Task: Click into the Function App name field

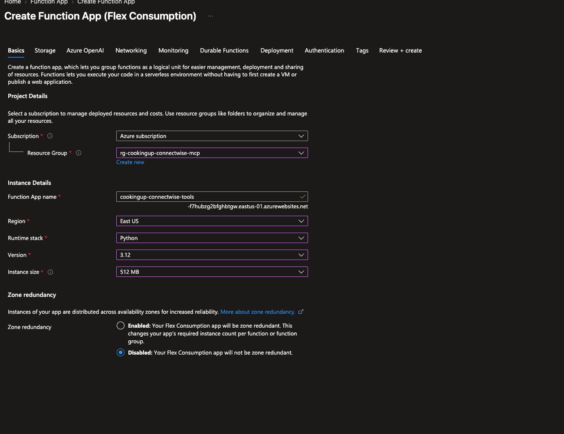Action: [x=212, y=197]
